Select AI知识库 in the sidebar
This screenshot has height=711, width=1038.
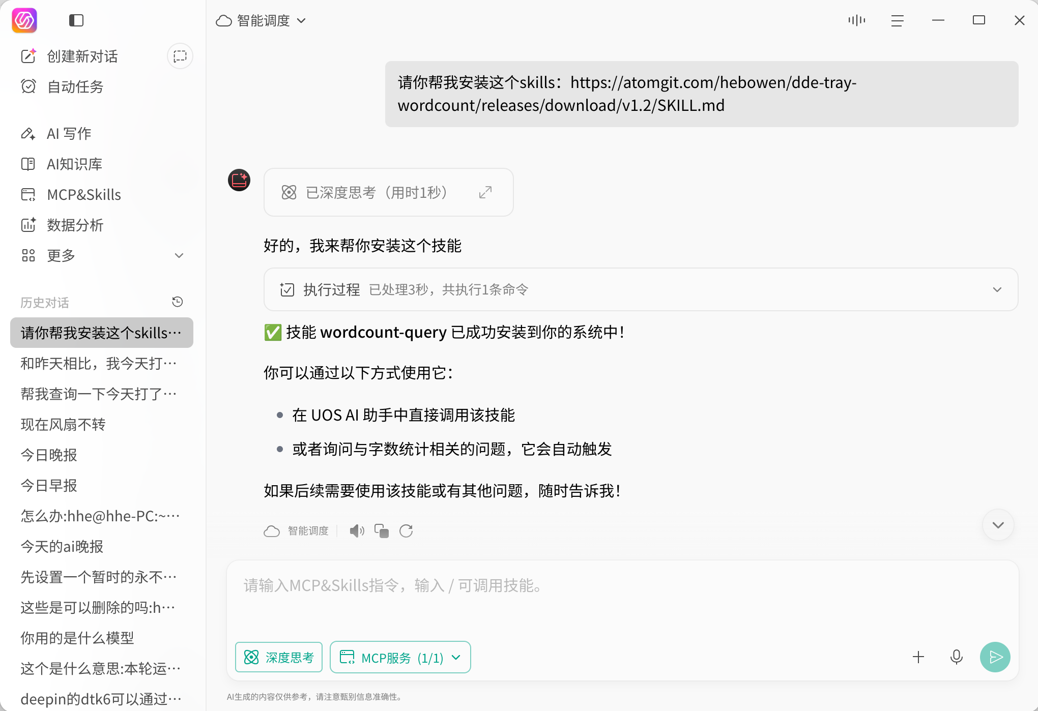62,164
